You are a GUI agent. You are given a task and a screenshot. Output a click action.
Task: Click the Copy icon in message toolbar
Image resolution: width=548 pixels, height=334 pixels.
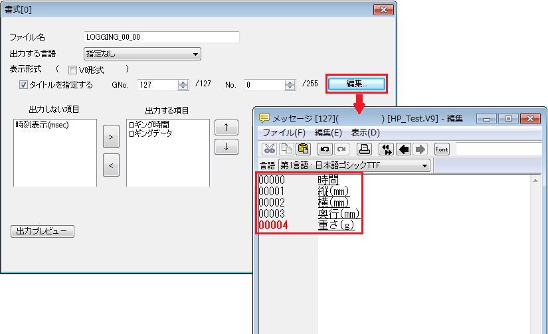point(286,149)
